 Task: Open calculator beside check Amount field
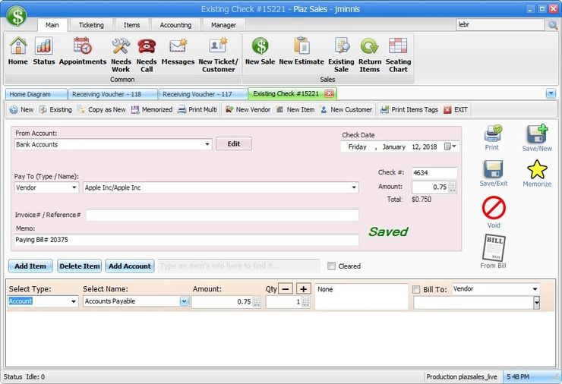(453, 187)
